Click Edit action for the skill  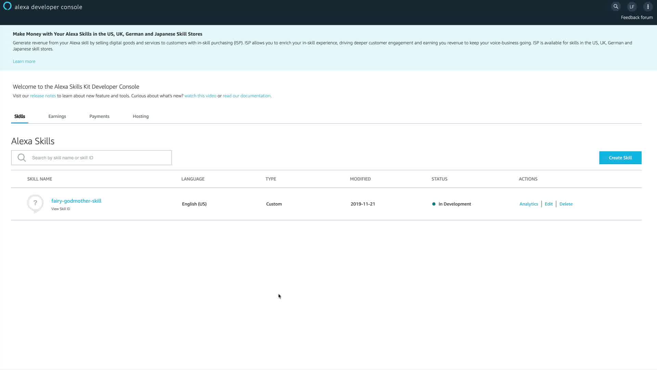click(x=549, y=204)
